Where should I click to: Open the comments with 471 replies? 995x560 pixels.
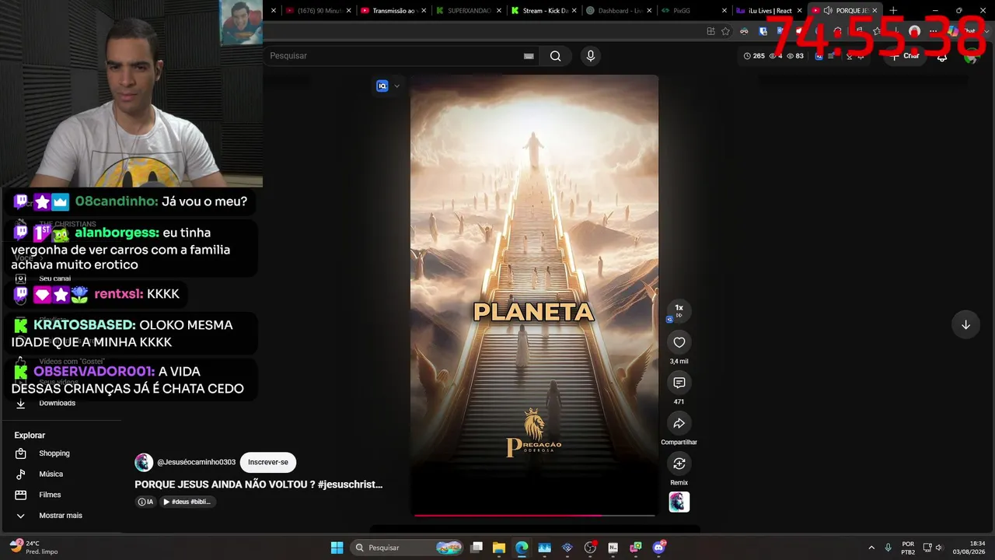pyautogui.click(x=679, y=383)
